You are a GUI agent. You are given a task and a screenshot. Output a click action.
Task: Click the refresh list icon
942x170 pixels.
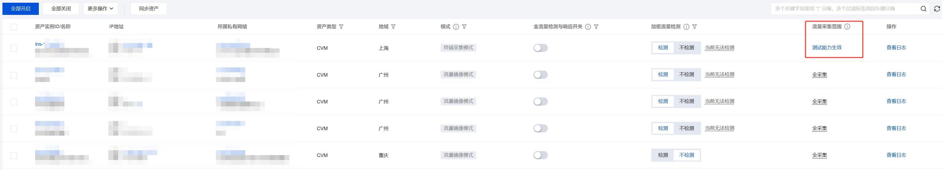pyautogui.click(x=937, y=9)
